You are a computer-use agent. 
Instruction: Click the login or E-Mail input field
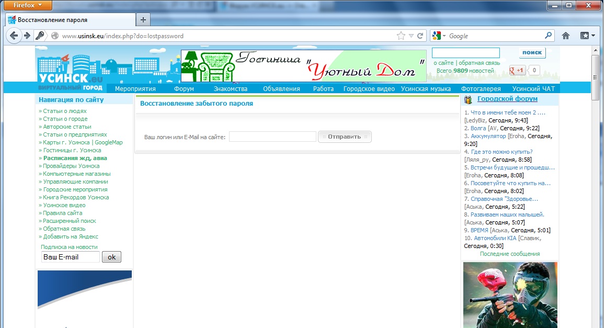pyautogui.click(x=272, y=137)
